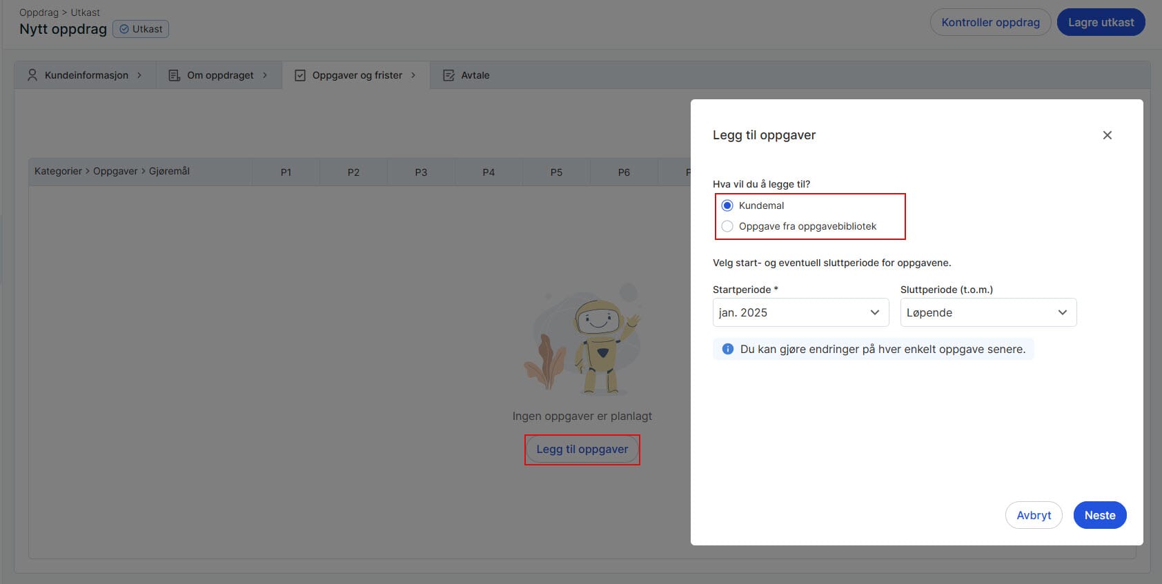Click the Lagre utkast button
The width and height of the screenshot is (1162, 584).
point(1101,22)
